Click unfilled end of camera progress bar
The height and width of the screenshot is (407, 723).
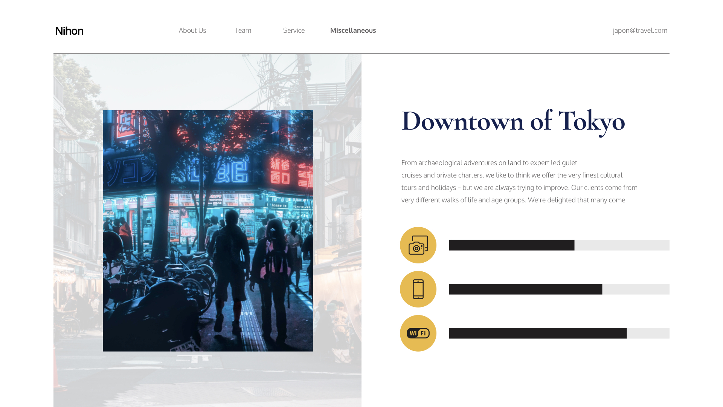pyautogui.click(x=622, y=245)
